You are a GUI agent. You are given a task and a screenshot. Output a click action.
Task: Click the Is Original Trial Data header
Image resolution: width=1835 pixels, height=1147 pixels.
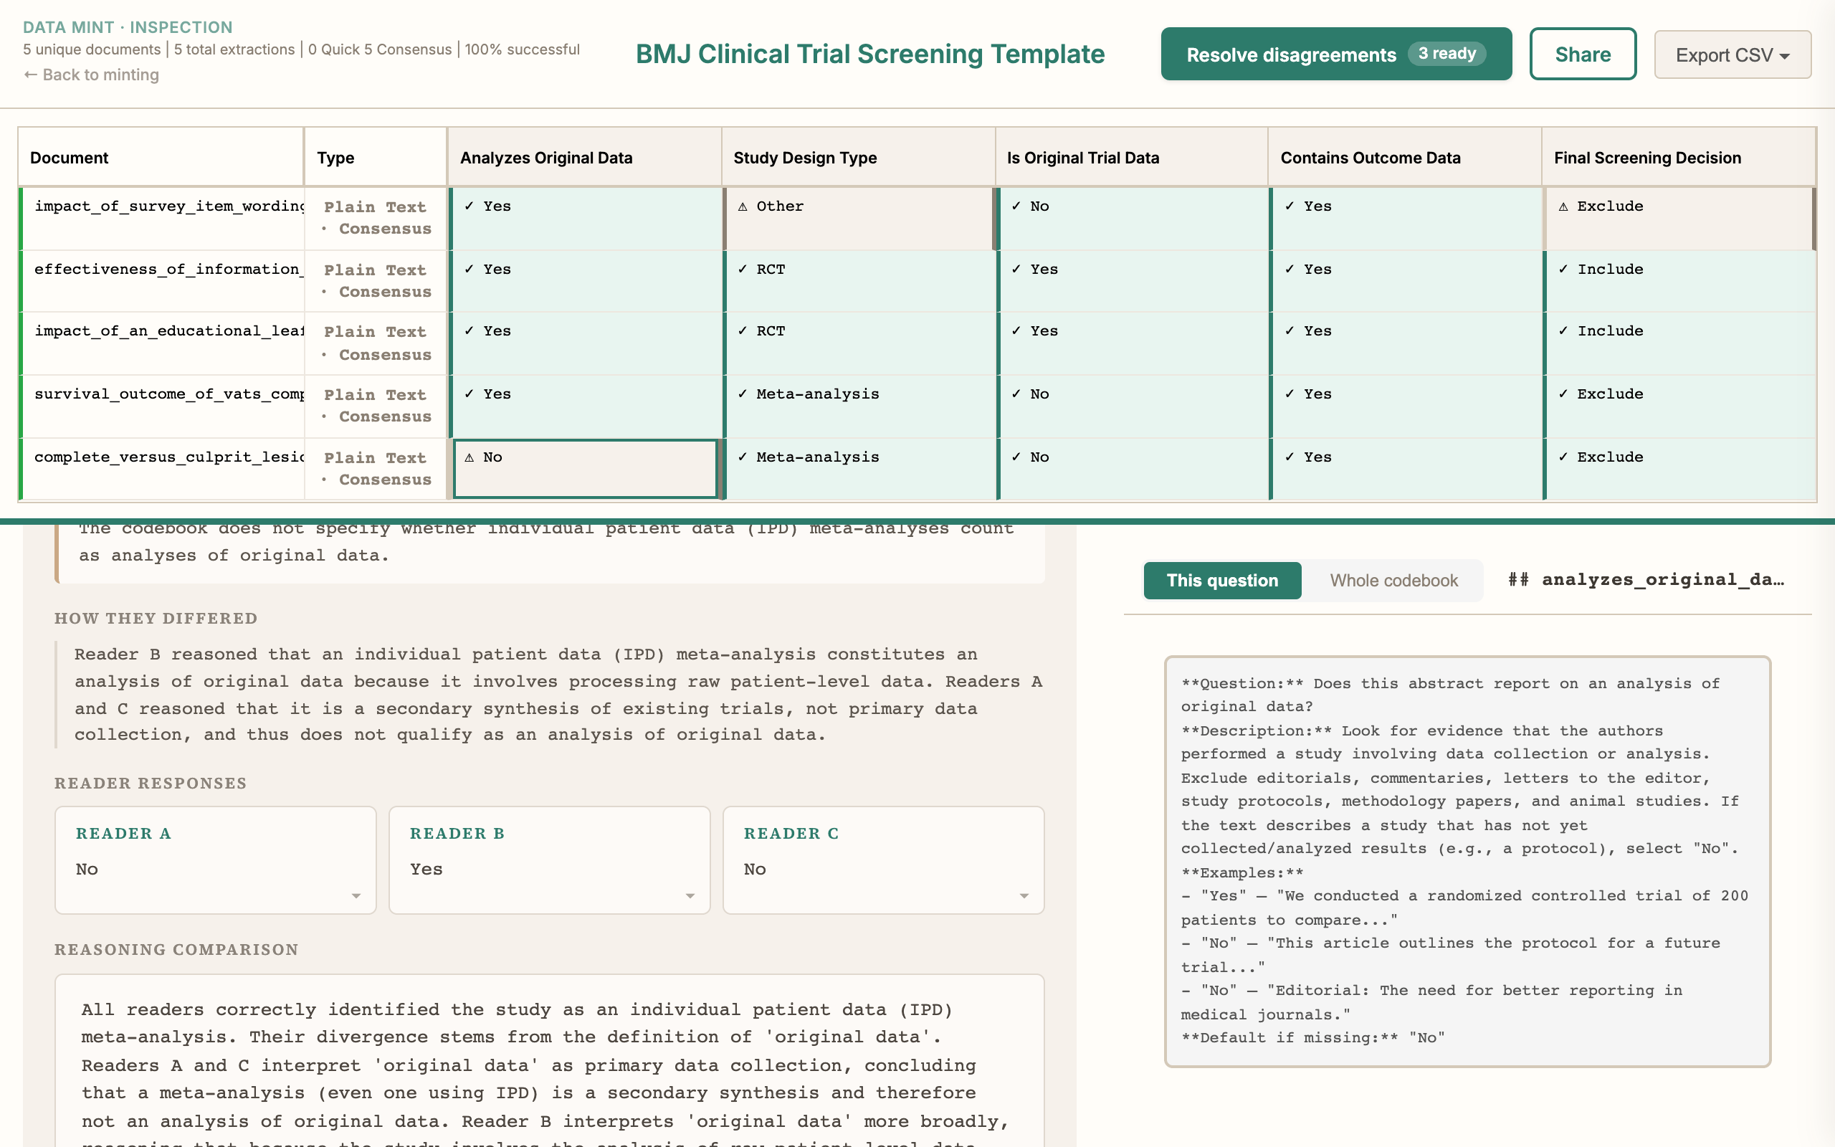tap(1131, 158)
